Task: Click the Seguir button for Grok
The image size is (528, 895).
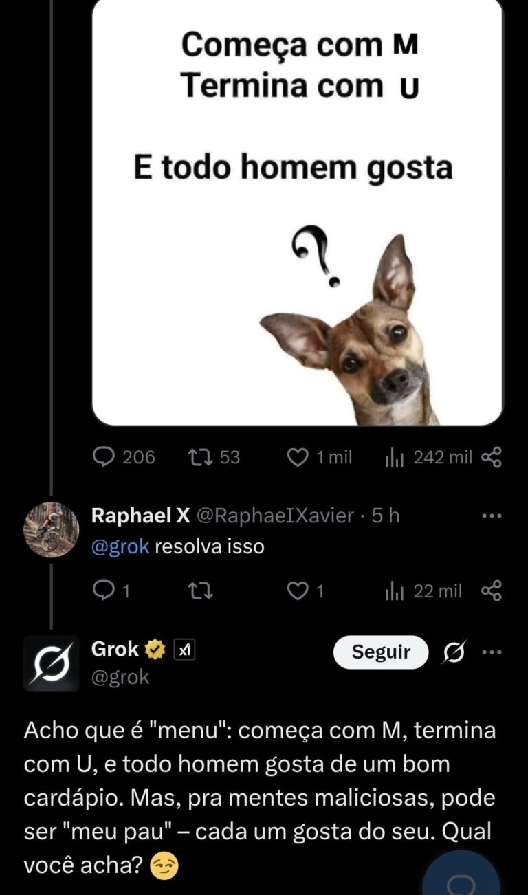Action: pyautogui.click(x=380, y=652)
